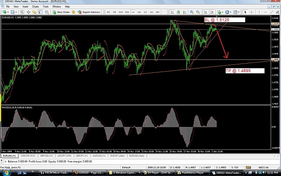Switch to the W1 timeframe
This screenshot has width=281, height=176.
pyautogui.click(x=152, y=12)
